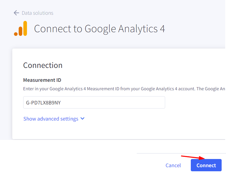
Task: Focus the Measurement ID input field
Action: pyautogui.click(x=94, y=102)
